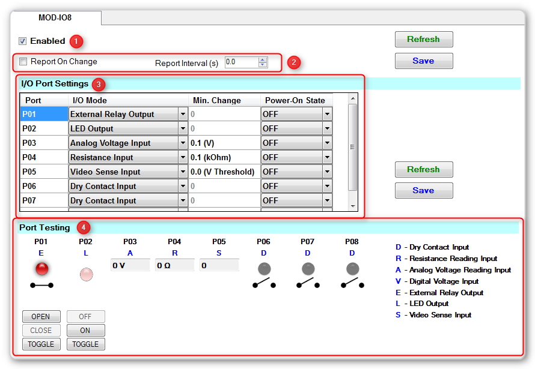Screen dimensions: 535x369
Task: Click the Report Interval input field
Action: [241, 62]
